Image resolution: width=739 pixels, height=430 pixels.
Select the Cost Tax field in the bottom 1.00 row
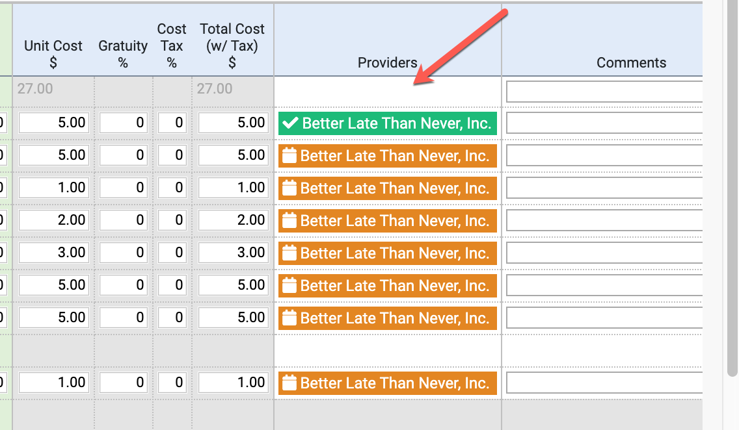[172, 383]
